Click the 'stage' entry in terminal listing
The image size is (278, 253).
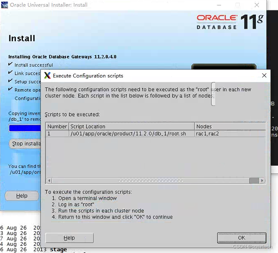(x=58, y=249)
